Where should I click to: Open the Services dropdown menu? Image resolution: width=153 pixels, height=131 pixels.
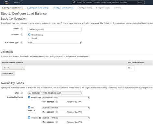coord(18,2)
